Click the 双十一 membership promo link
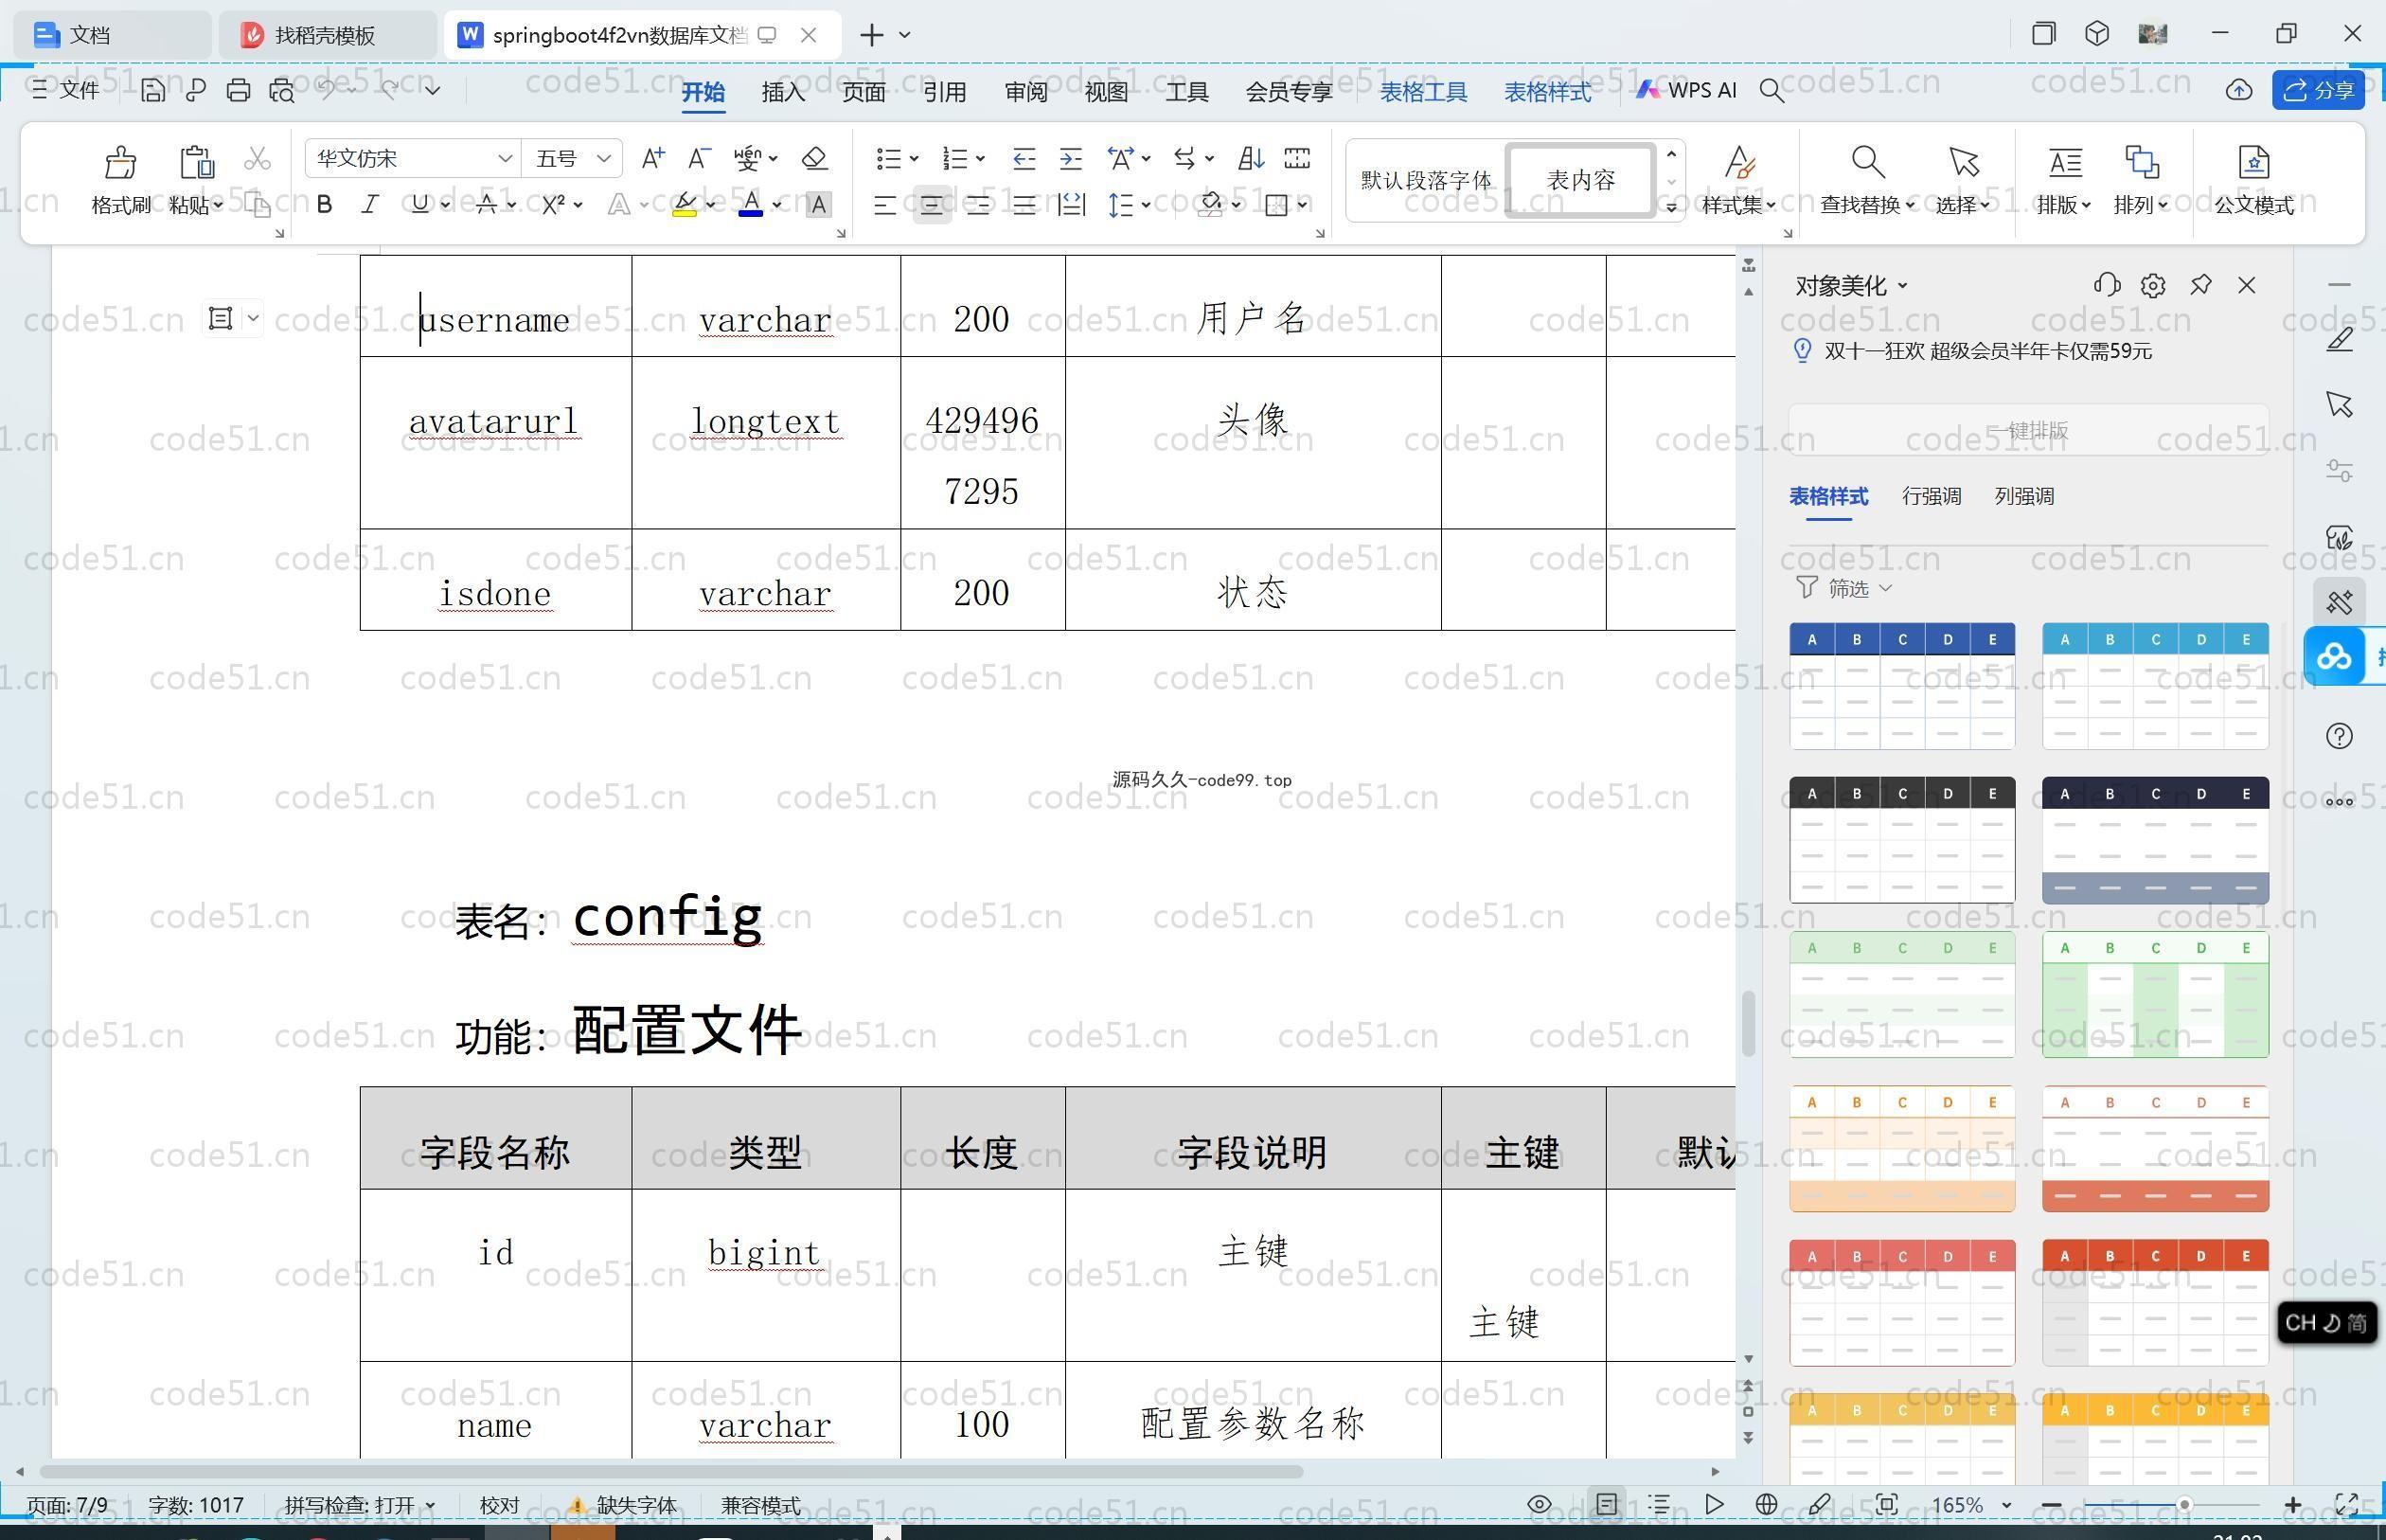 pyautogui.click(x=1987, y=351)
